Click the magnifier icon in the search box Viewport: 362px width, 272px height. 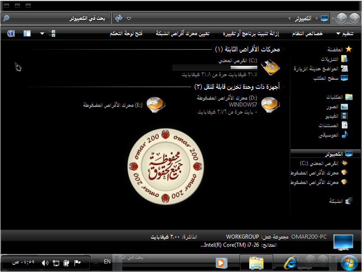[x=6, y=18]
